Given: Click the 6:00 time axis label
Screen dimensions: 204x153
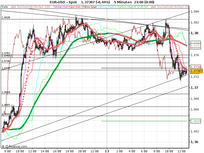Looking at the screenshot, I should tap(144, 151).
